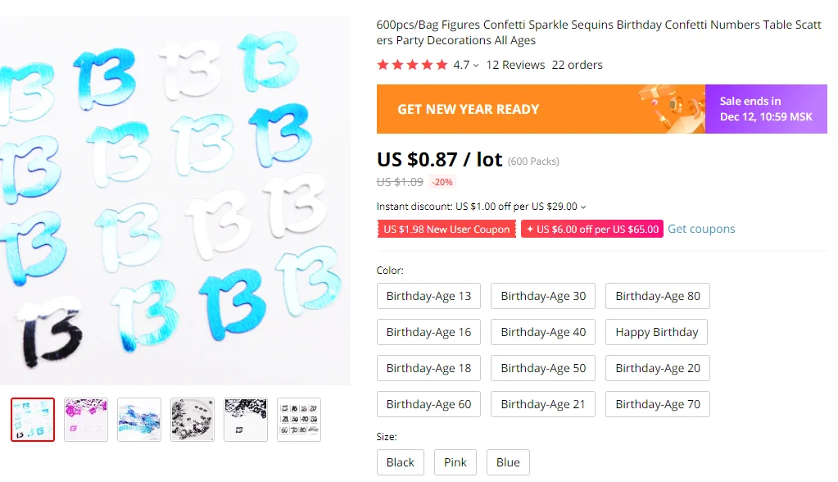The image size is (838, 482).
Task: Show the all-ages number chart thumbnail
Action: pos(299,420)
